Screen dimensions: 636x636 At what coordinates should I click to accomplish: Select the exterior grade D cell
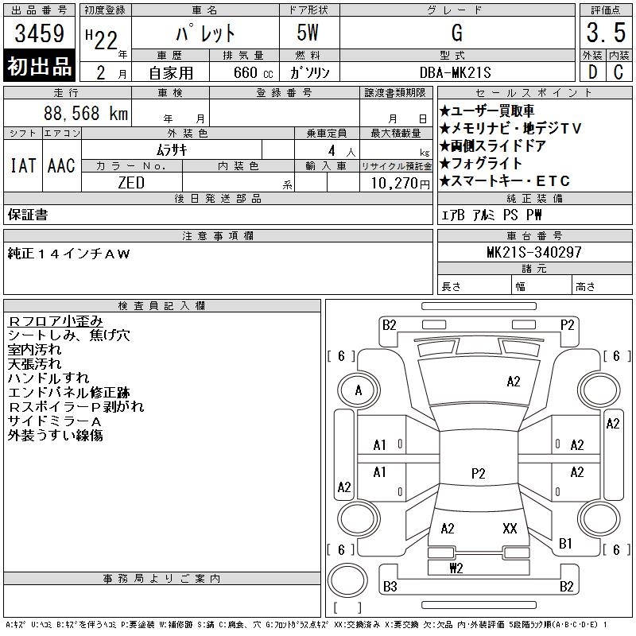(592, 72)
